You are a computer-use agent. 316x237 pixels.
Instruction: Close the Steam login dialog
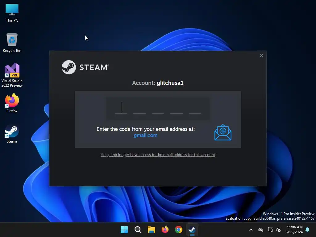pos(261,56)
